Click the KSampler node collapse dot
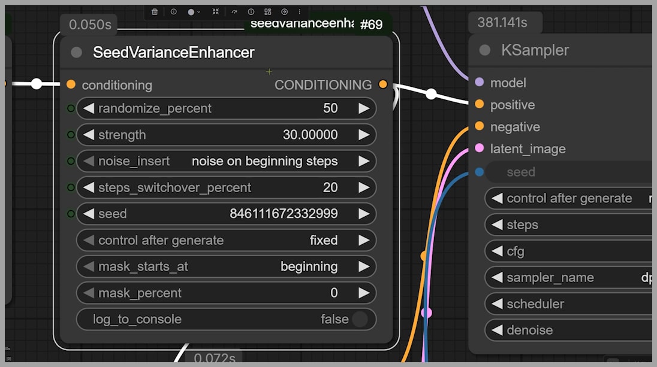657x367 pixels. (485, 50)
